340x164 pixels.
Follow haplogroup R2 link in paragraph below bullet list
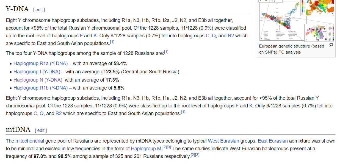pos(59,113)
